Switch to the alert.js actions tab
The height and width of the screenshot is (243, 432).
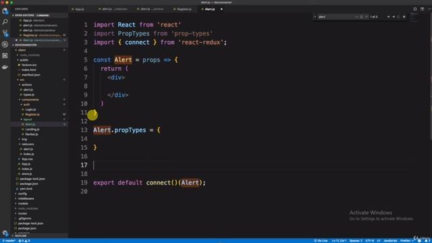pyautogui.click(x=153, y=9)
